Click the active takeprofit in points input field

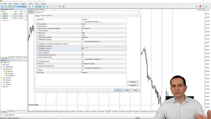pos(104,48)
